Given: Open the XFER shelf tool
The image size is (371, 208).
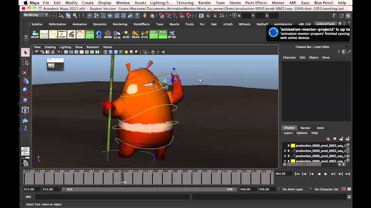Looking at the screenshot, I should pyautogui.click(x=144, y=34).
